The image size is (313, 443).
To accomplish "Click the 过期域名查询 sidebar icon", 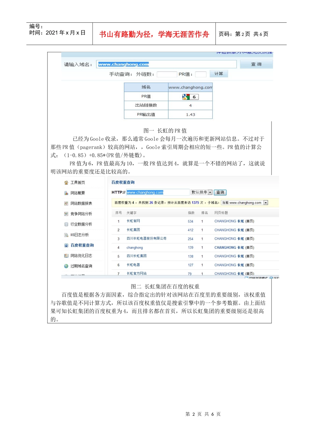I will point(66,266).
